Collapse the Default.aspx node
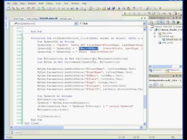Image resolution: width=187 pixels, height=140 pixels. point(155,36)
